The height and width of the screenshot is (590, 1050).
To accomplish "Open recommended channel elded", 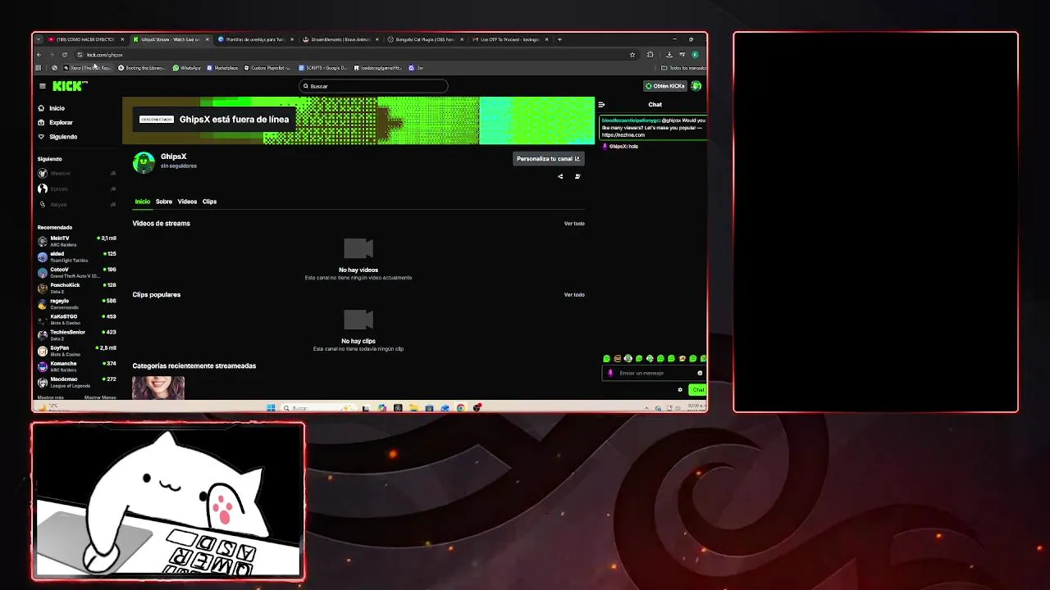I will pos(77,256).
